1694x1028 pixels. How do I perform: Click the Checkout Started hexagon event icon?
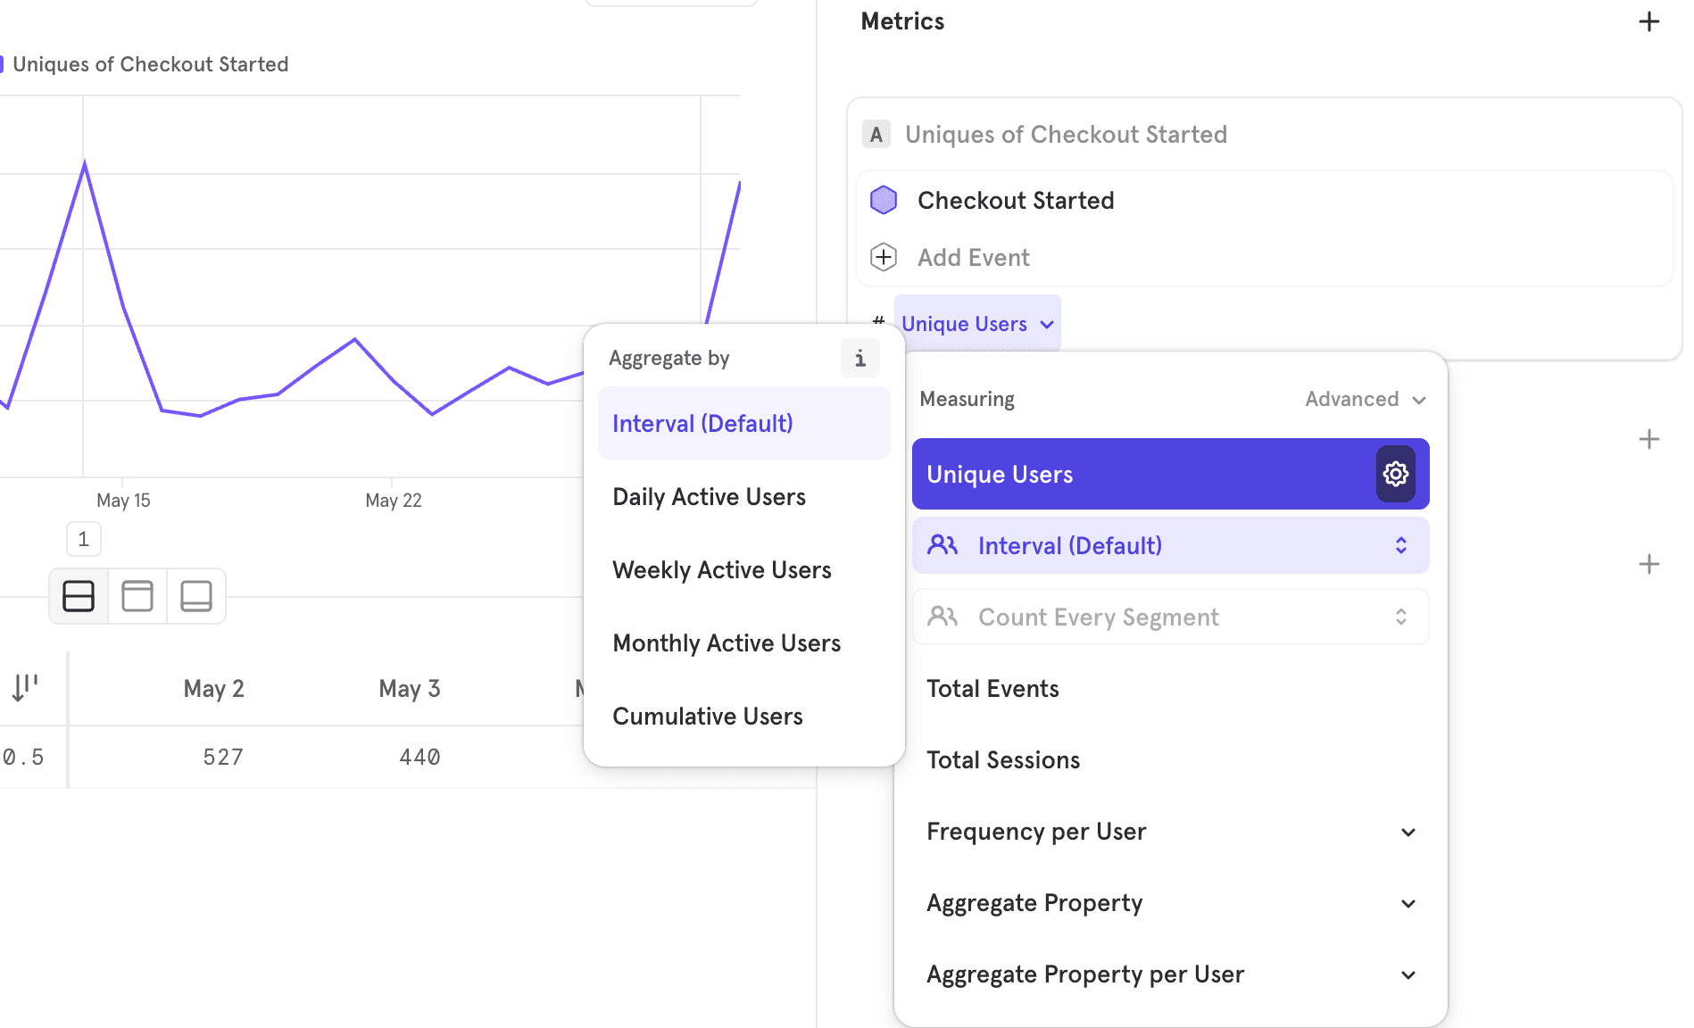(884, 200)
